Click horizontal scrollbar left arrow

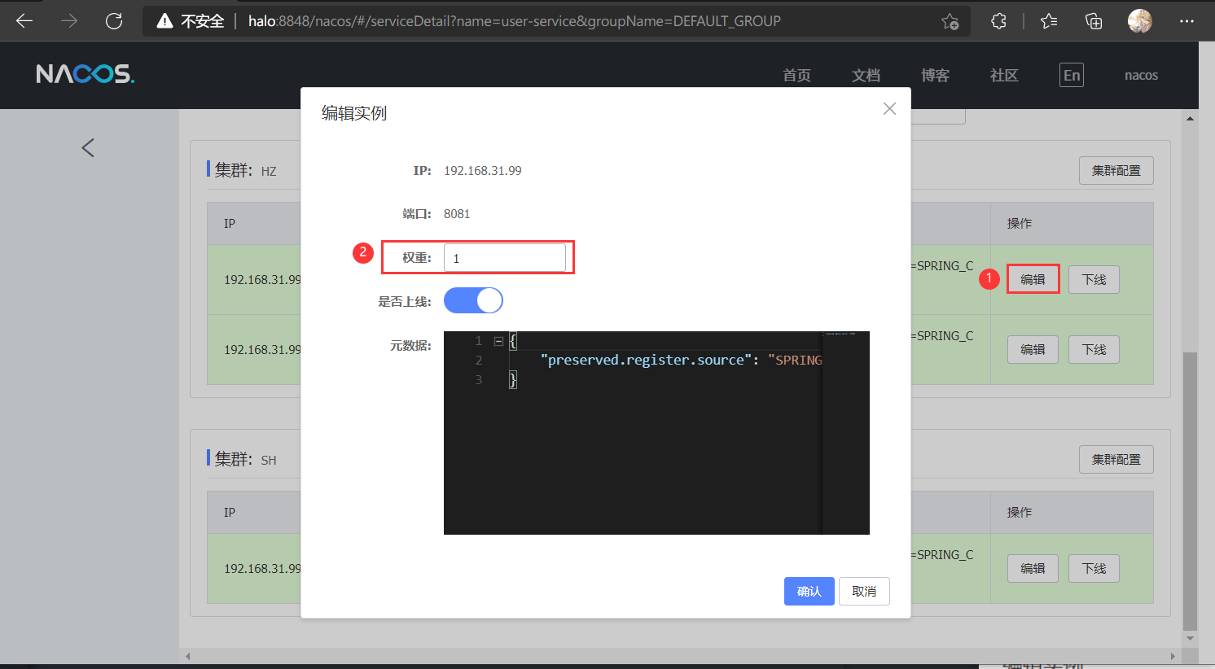(x=188, y=656)
